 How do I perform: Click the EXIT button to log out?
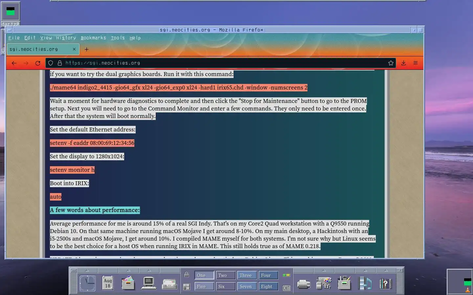286,288
